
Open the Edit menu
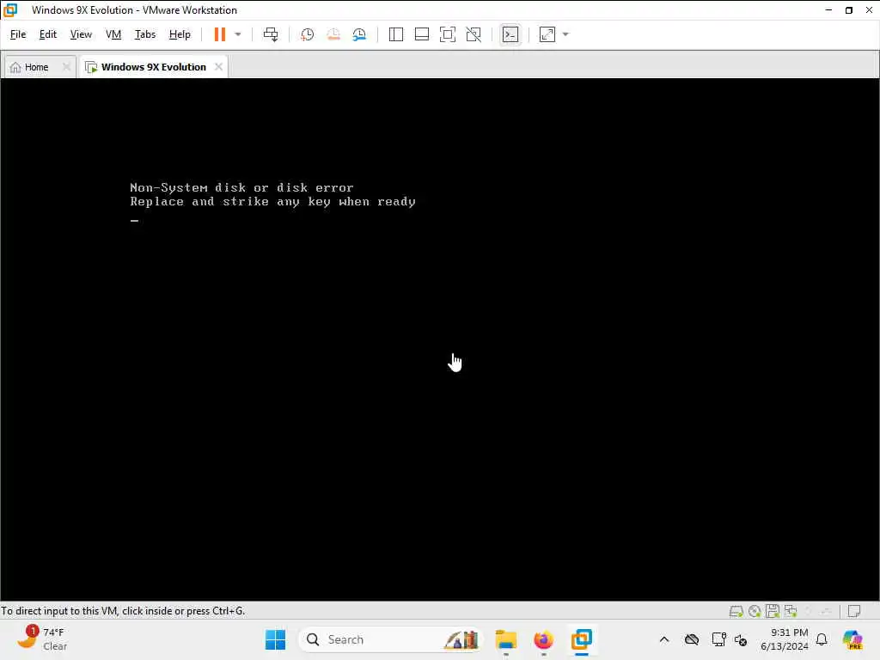click(x=48, y=34)
